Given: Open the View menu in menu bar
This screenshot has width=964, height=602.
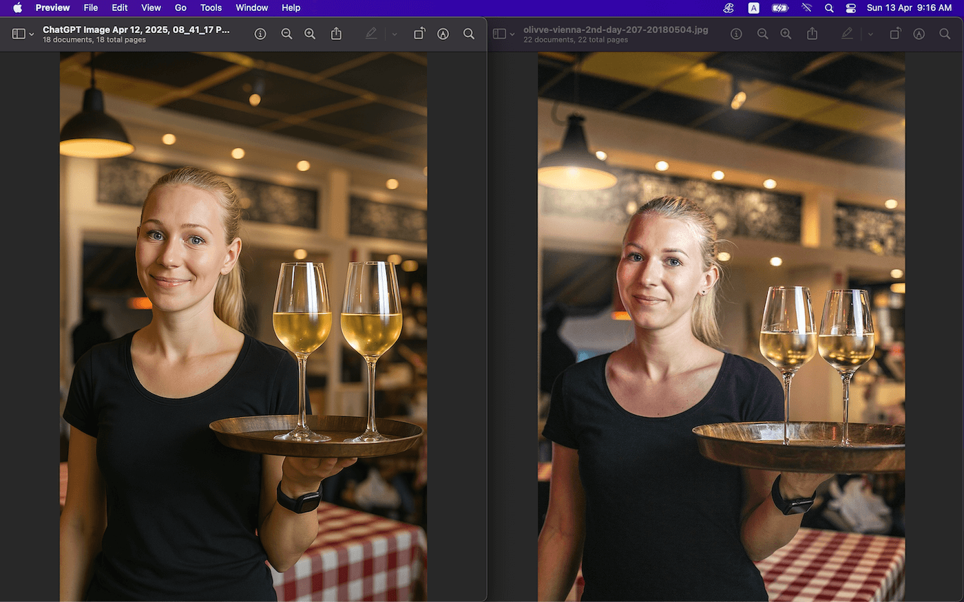Looking at the screenshot, I should point(151,8).
